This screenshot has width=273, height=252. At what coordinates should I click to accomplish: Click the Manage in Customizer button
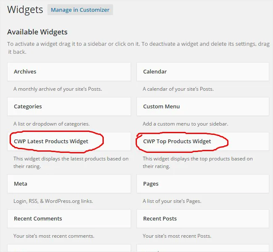tap(80, 10)
